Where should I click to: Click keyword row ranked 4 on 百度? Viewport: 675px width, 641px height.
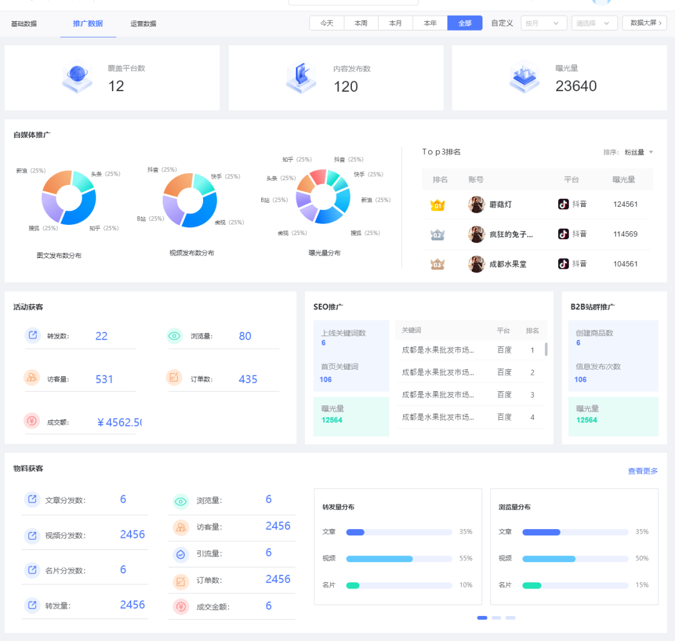coord(469,417)
